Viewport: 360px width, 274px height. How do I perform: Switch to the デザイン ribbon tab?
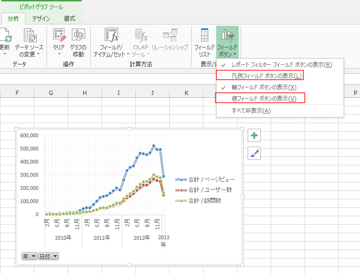pyautogui.click(x=41, y=19)
